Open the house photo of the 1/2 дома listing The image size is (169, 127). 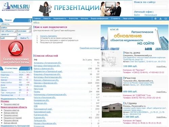click(112, 110)
